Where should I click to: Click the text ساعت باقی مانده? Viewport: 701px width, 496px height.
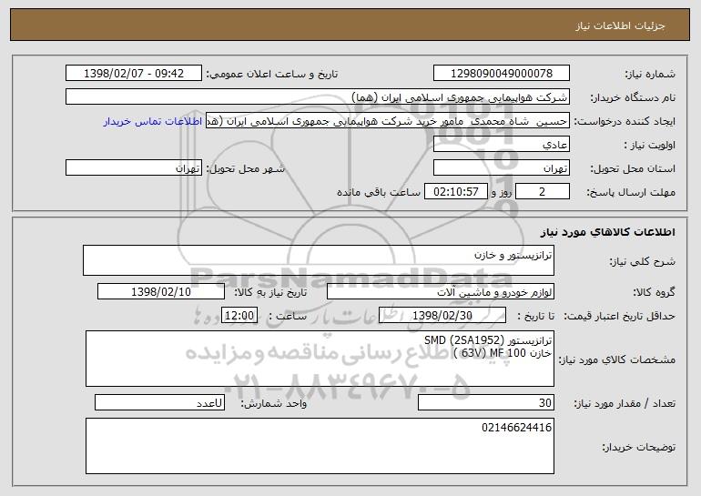pos(379,193)
